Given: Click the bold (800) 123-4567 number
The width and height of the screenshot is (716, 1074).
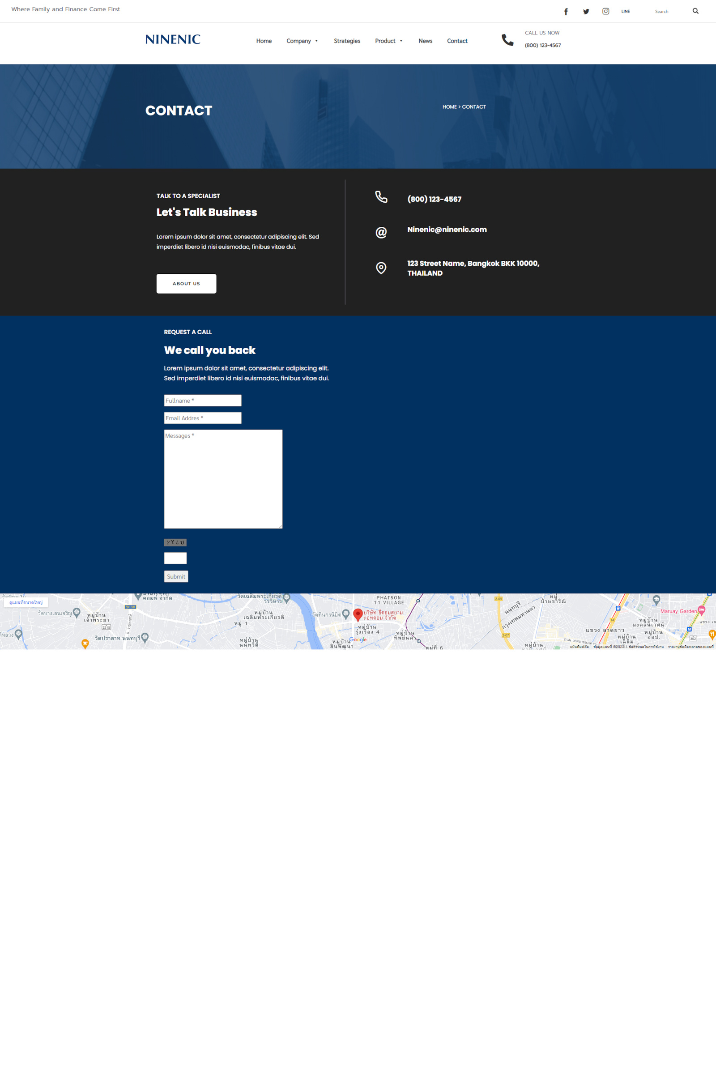Looking at the screenshot, I should [x=434, y=199].
